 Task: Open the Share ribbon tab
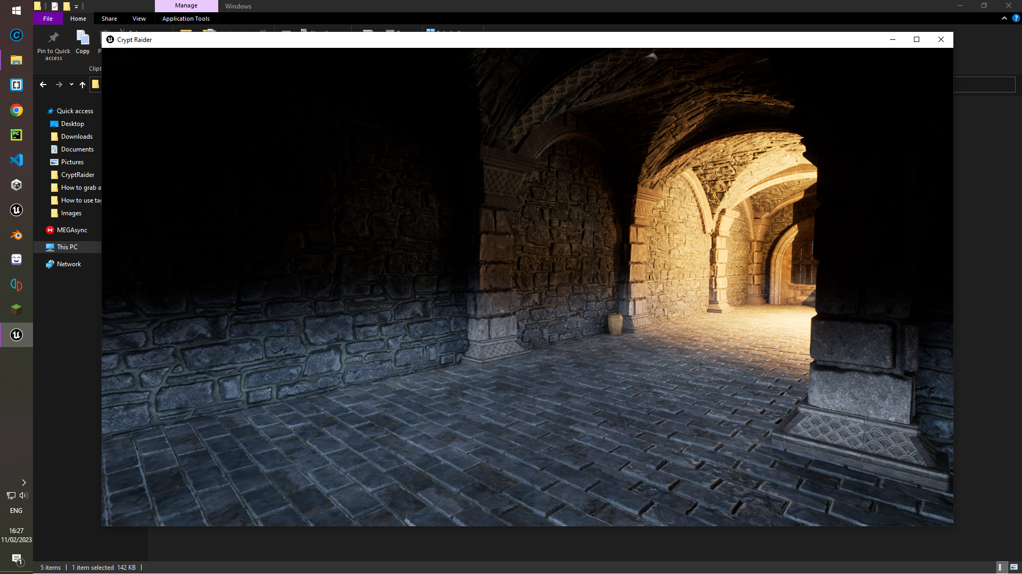109,19
